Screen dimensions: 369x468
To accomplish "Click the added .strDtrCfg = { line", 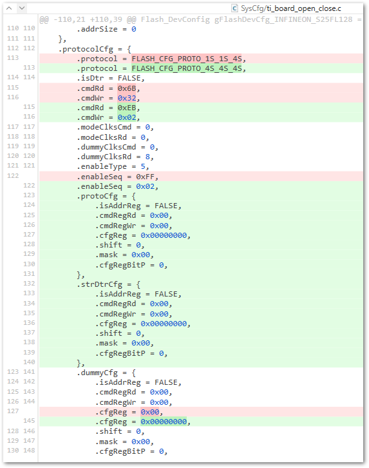I will (x=201, y=284).
